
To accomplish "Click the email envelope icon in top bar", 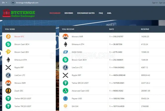I will click(13, 3).
